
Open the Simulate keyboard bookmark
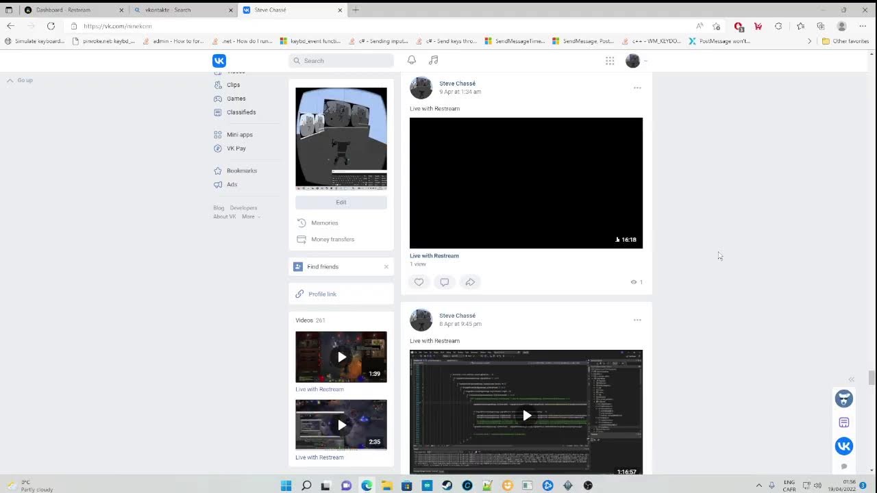34,41
